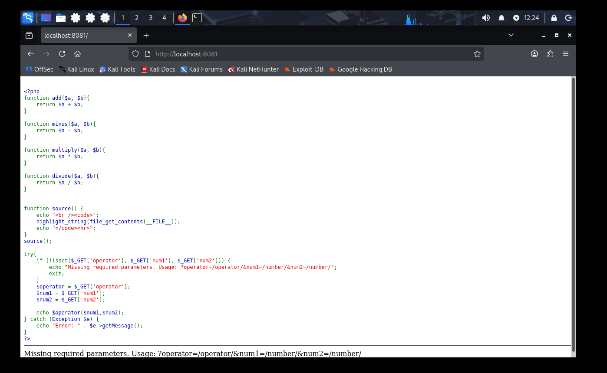Open Firefox View icon in tab bar

[x=29, y=36]
